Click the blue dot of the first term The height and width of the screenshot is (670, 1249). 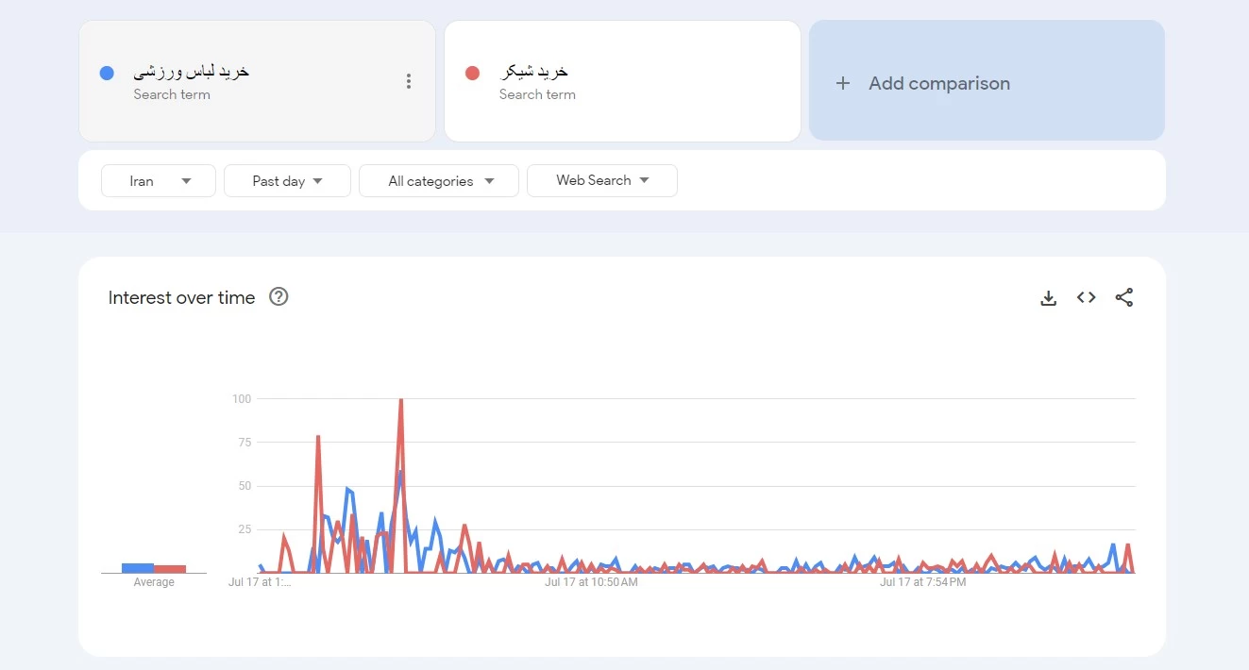point(107,73)
